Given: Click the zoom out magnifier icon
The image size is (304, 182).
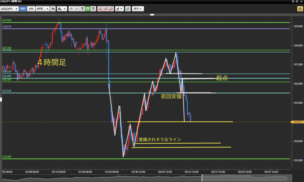Looking at the screenshot, I should (77, 9).
